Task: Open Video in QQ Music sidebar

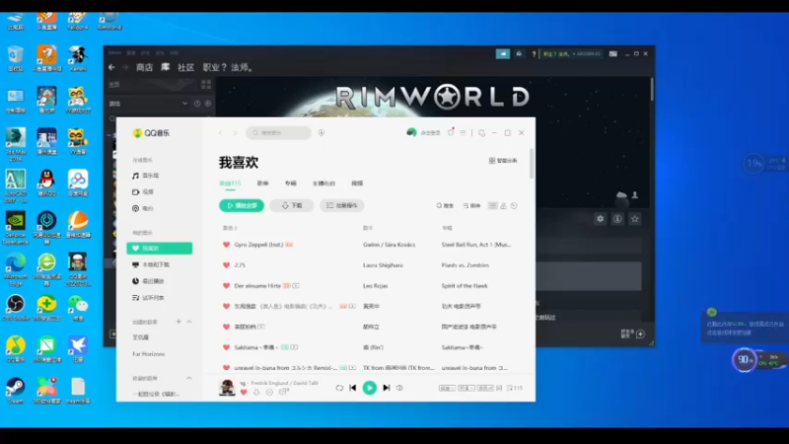Action: (x=143, y=191)
